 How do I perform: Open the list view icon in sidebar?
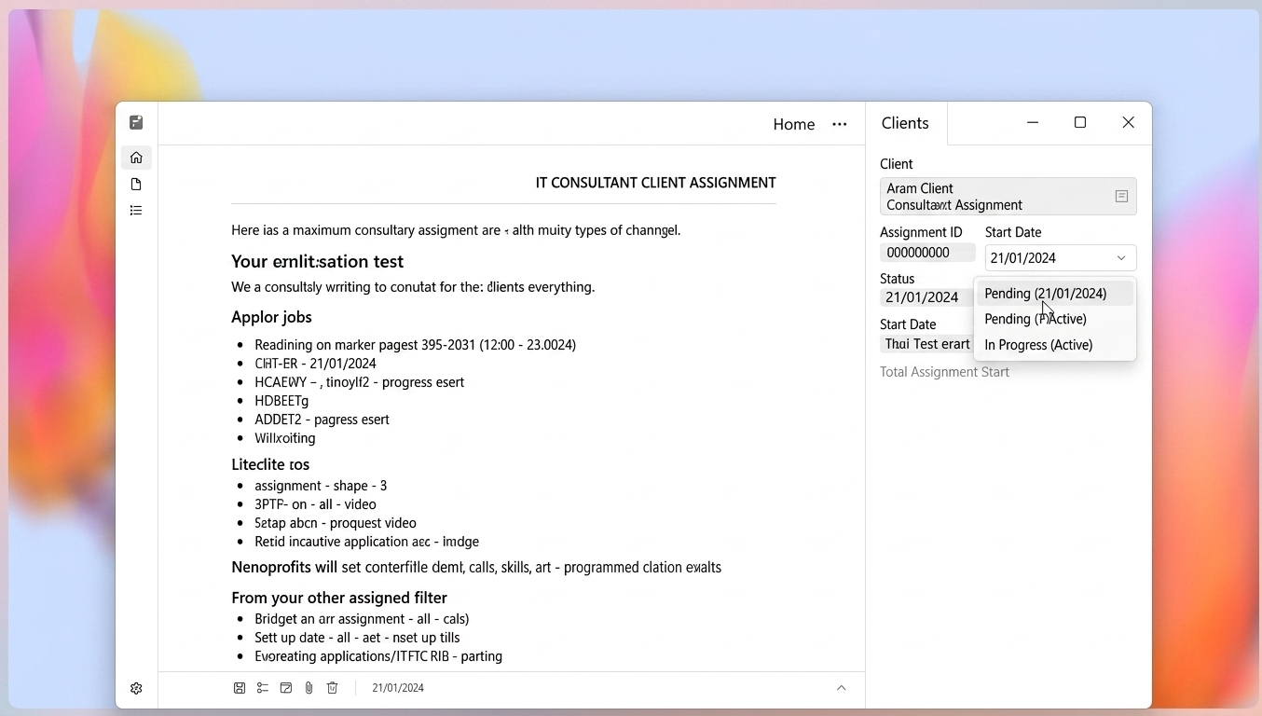point(136,211)
